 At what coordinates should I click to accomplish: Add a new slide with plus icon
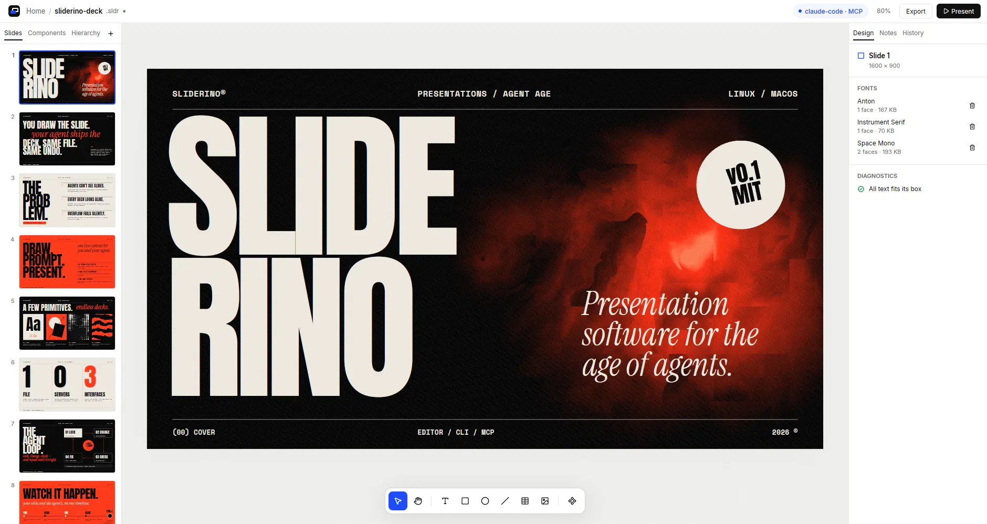click(111, 34)
